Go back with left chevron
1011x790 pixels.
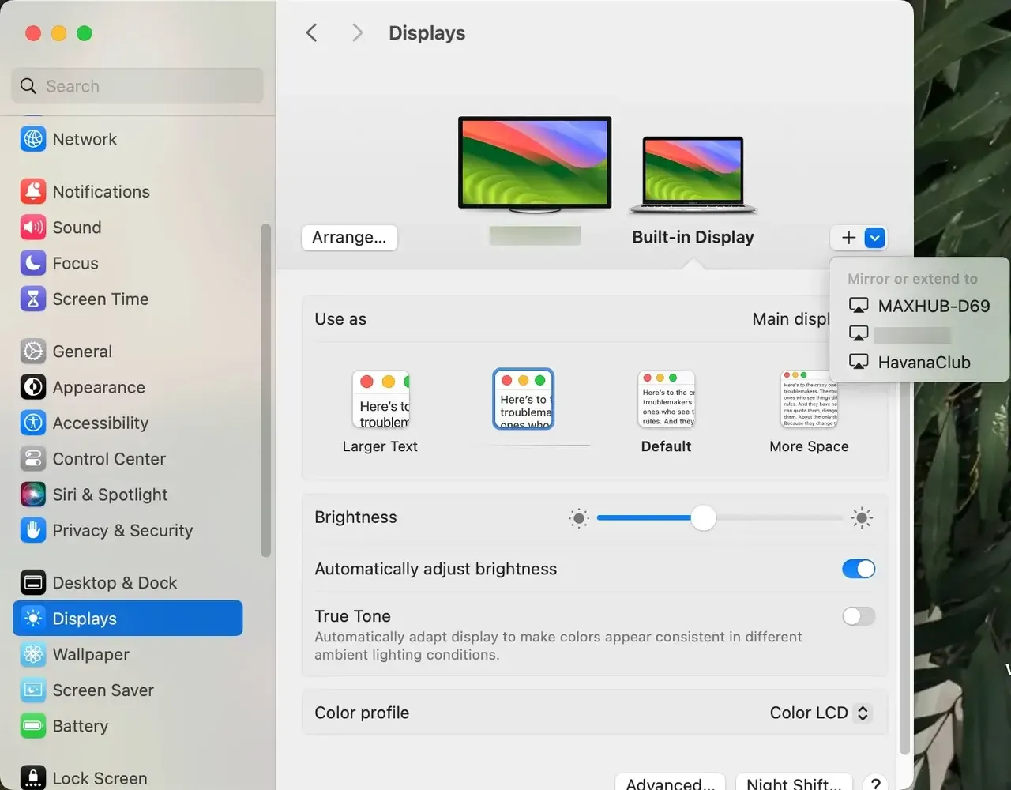coord(312,32)
